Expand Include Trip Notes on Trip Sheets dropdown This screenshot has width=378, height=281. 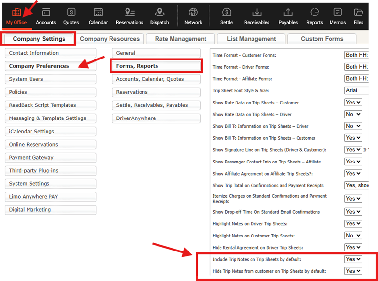point(353,259)
